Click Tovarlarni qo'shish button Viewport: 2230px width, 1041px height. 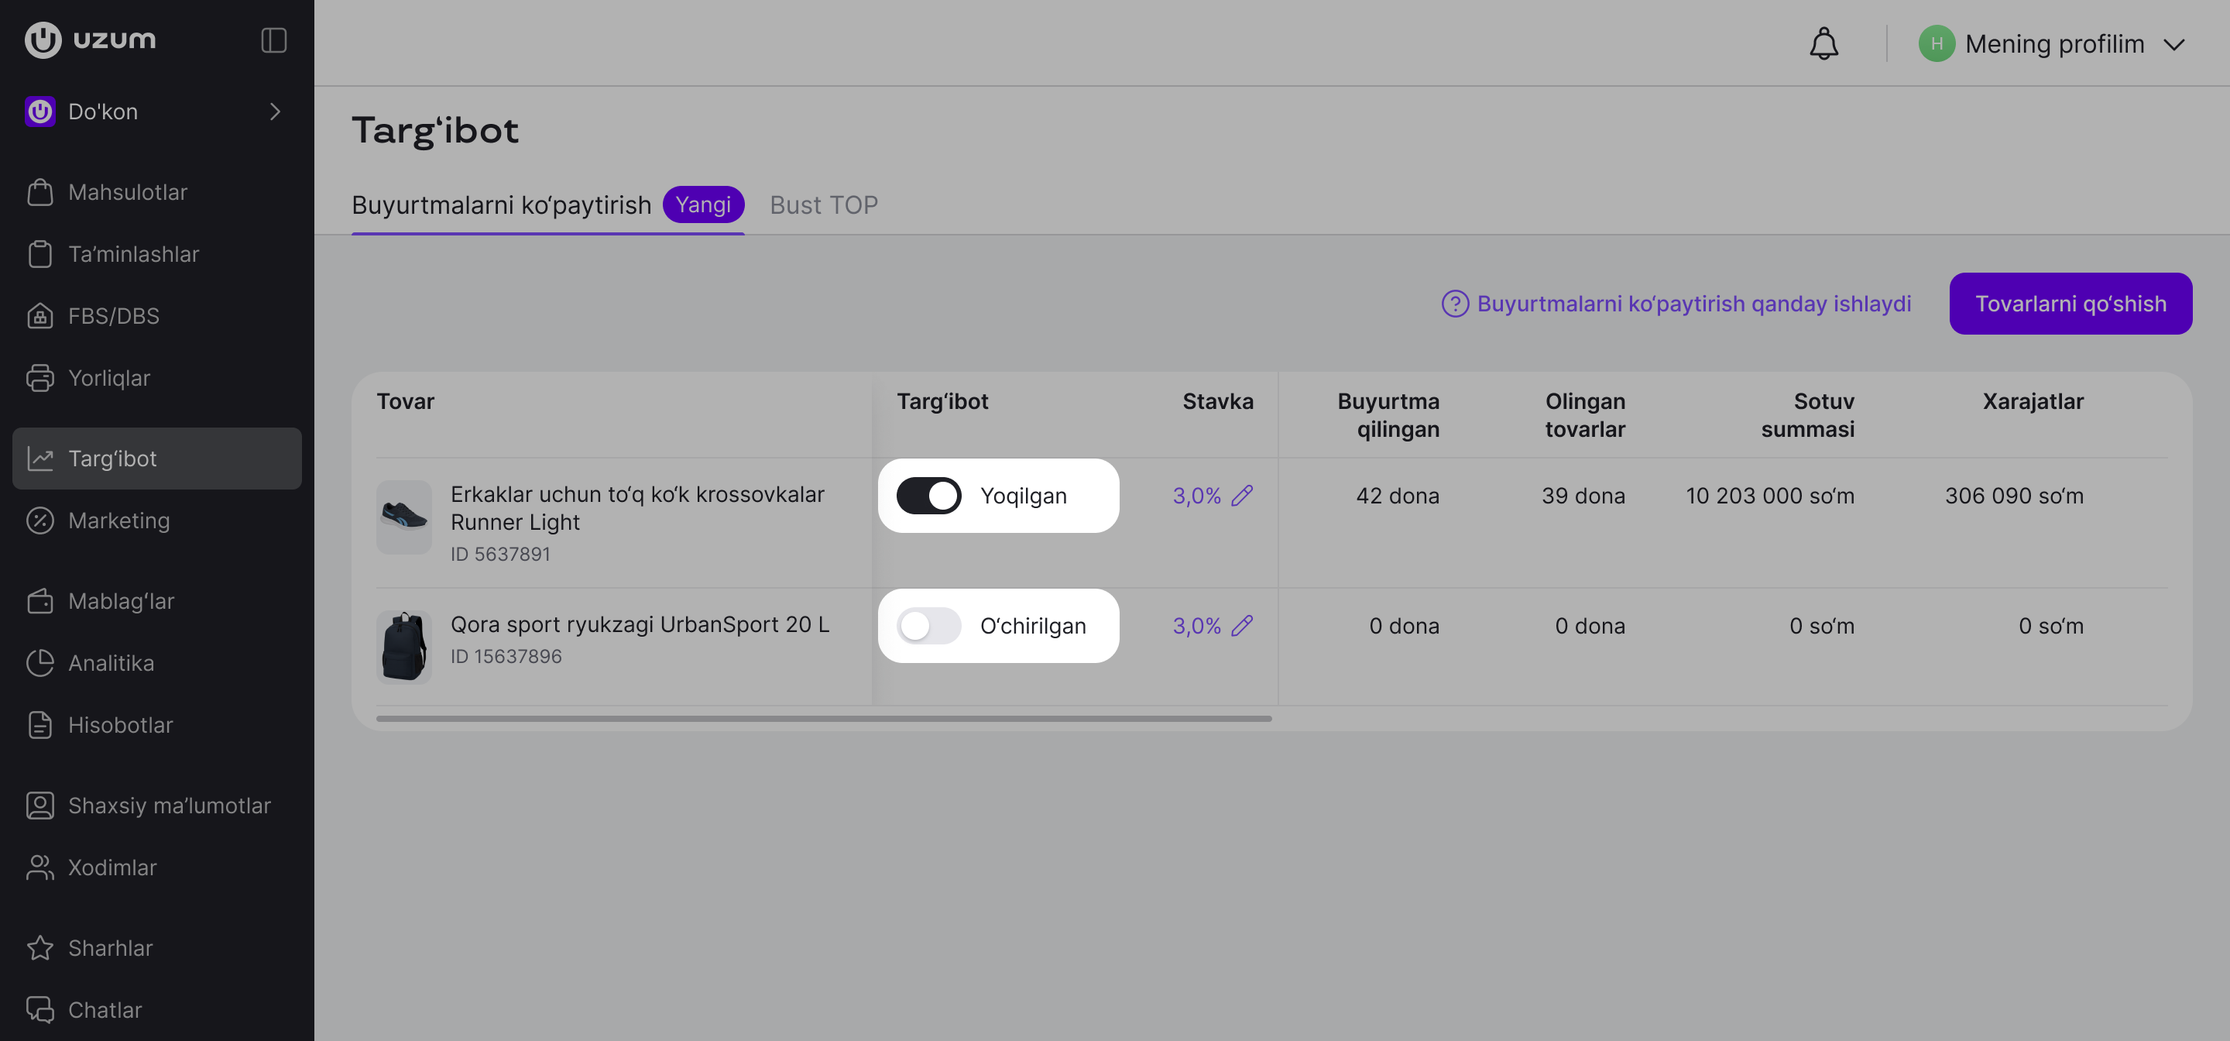click(x=2070, y=304)
